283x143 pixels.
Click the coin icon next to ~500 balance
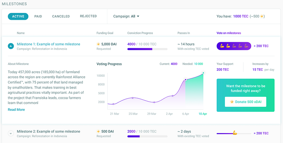tap(262, 16)
